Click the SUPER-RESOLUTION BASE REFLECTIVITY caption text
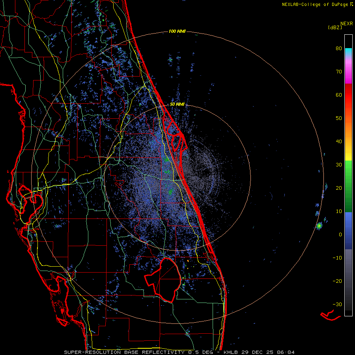355x355 pixels. tap(124, 352)
